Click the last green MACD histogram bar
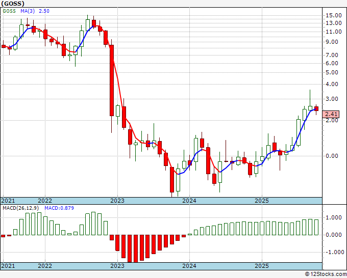347x278 pixels. click(316, 227)
